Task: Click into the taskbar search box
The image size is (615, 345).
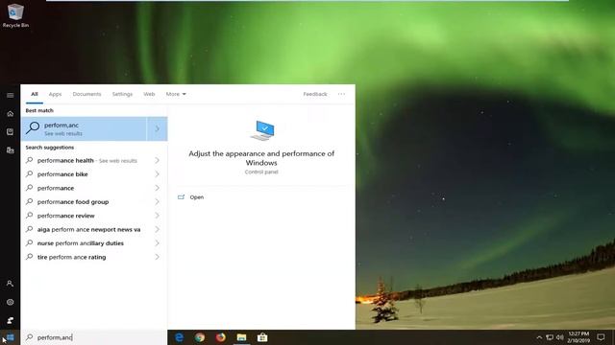Action: coord(94,337)
